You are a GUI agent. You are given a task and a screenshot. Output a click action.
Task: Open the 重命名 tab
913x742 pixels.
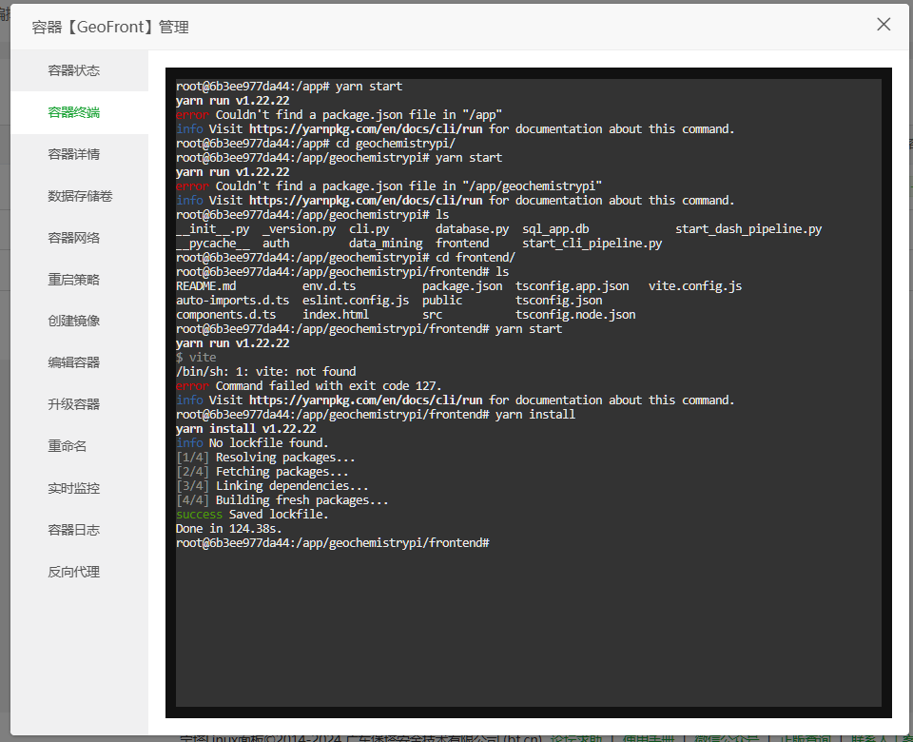tap(79, 446)
